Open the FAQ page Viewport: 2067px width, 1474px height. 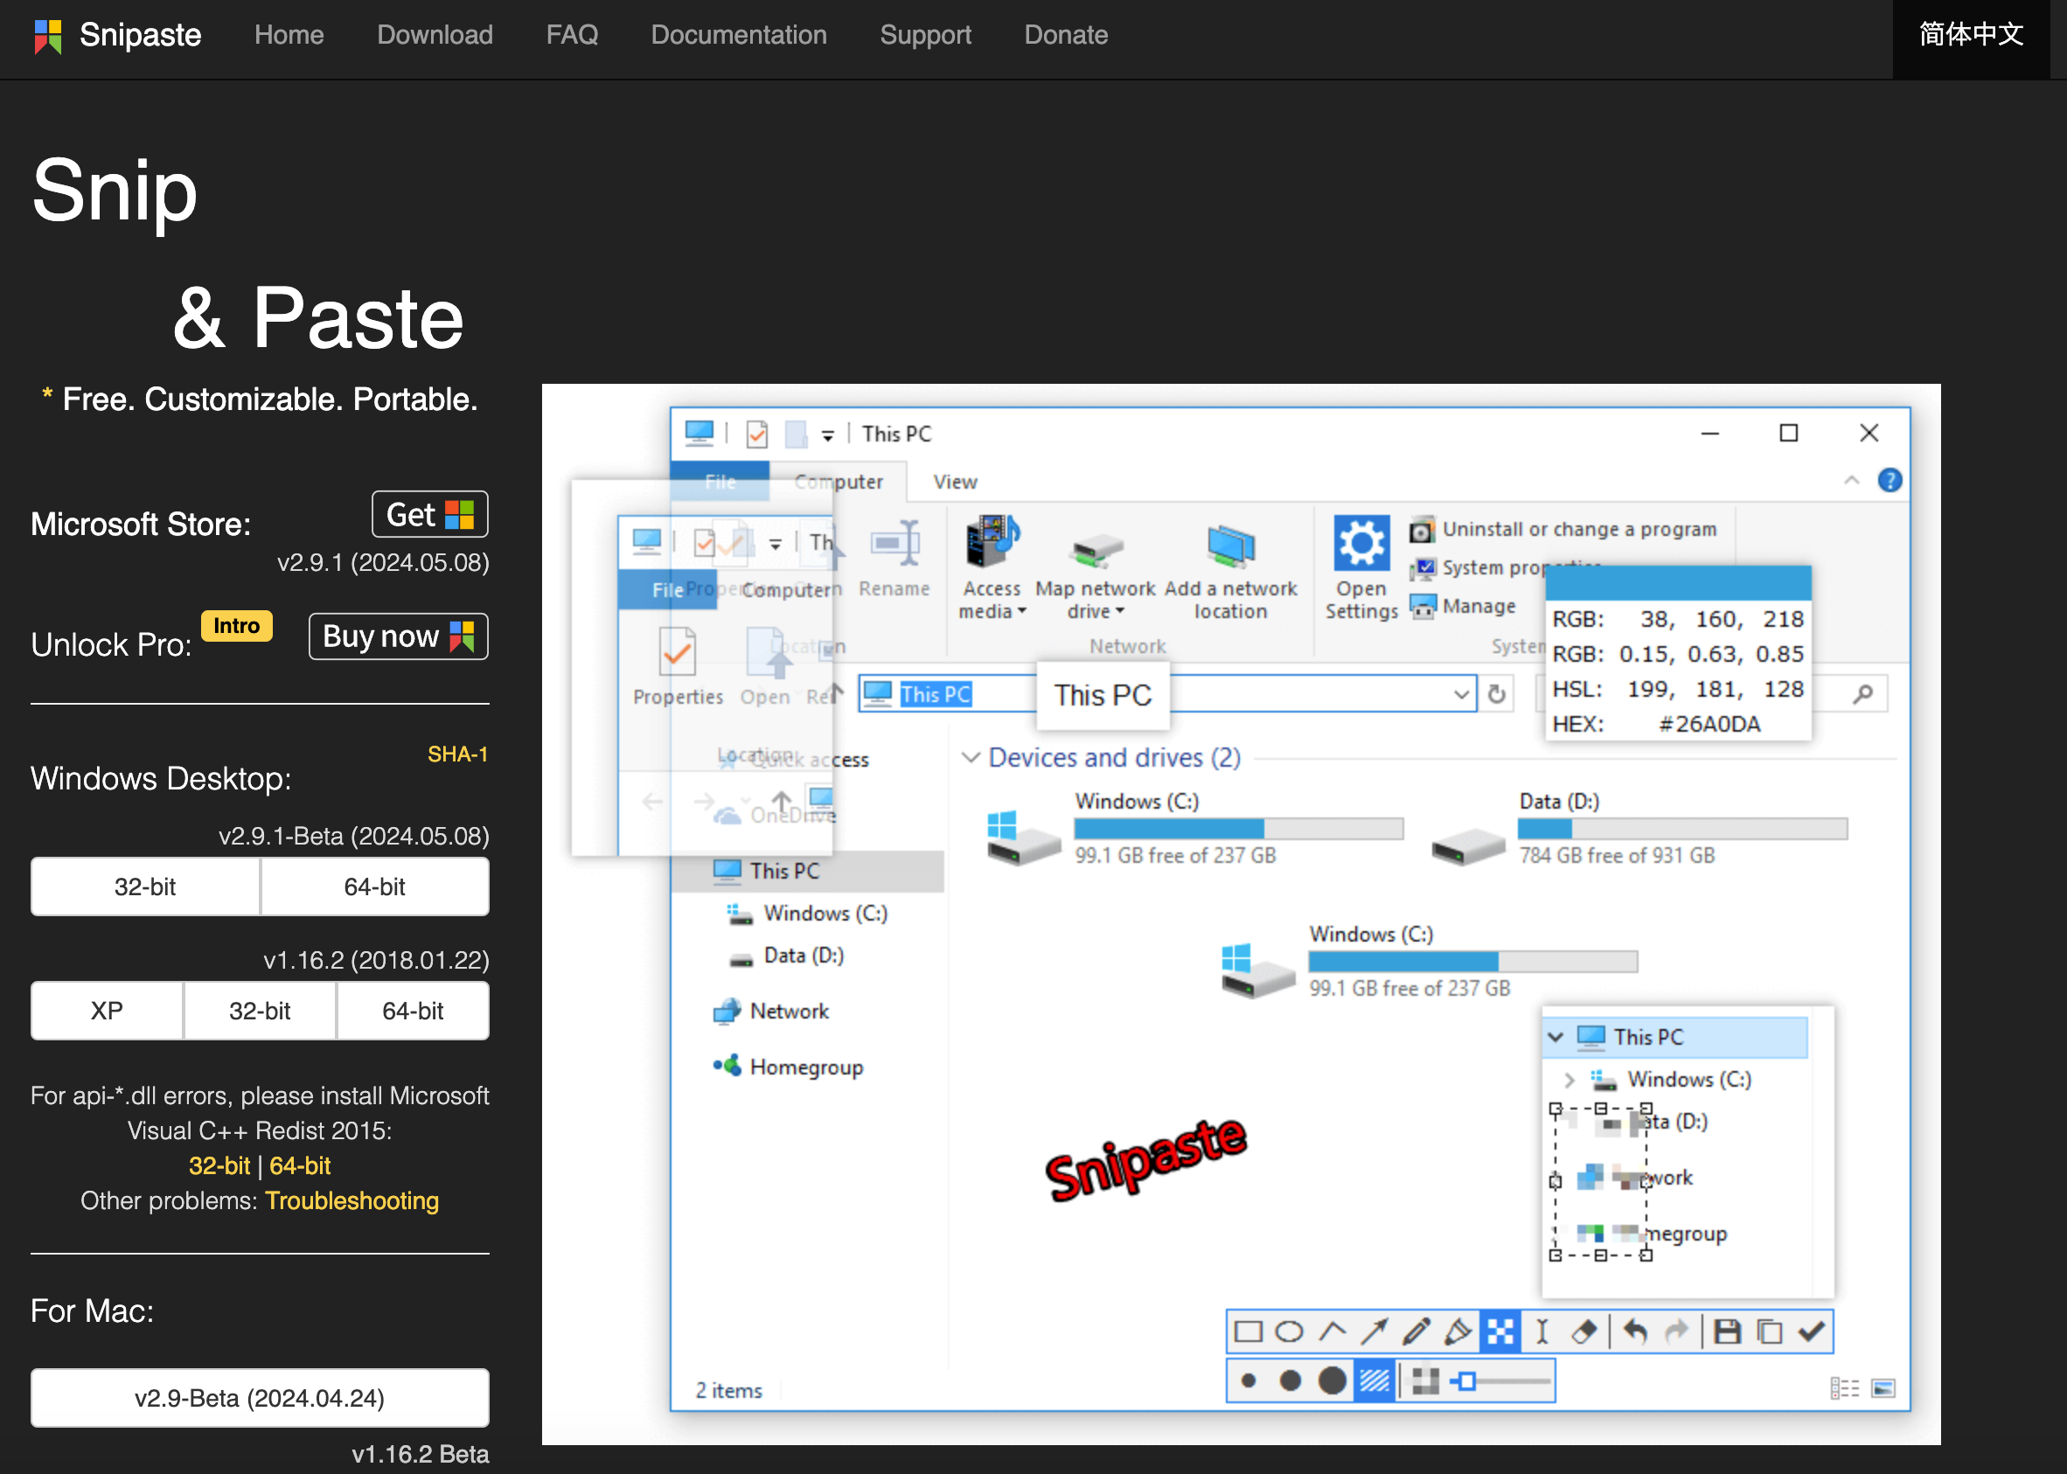pyautogui.click(x=572, y=34)
